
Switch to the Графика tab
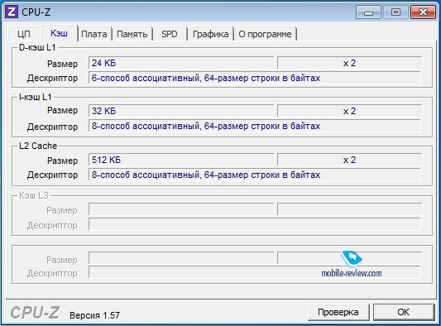(210, 34)
